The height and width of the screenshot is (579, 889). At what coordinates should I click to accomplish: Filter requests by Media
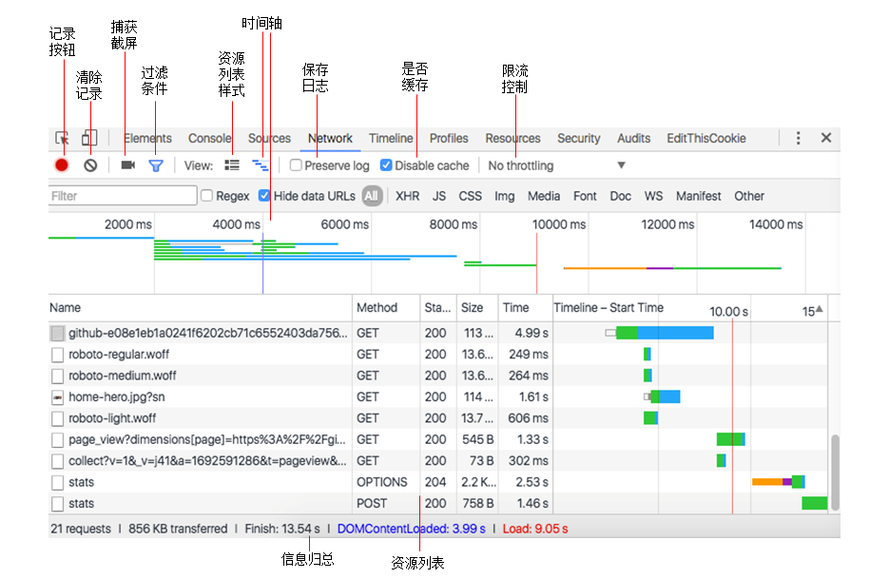click(543, 196)
